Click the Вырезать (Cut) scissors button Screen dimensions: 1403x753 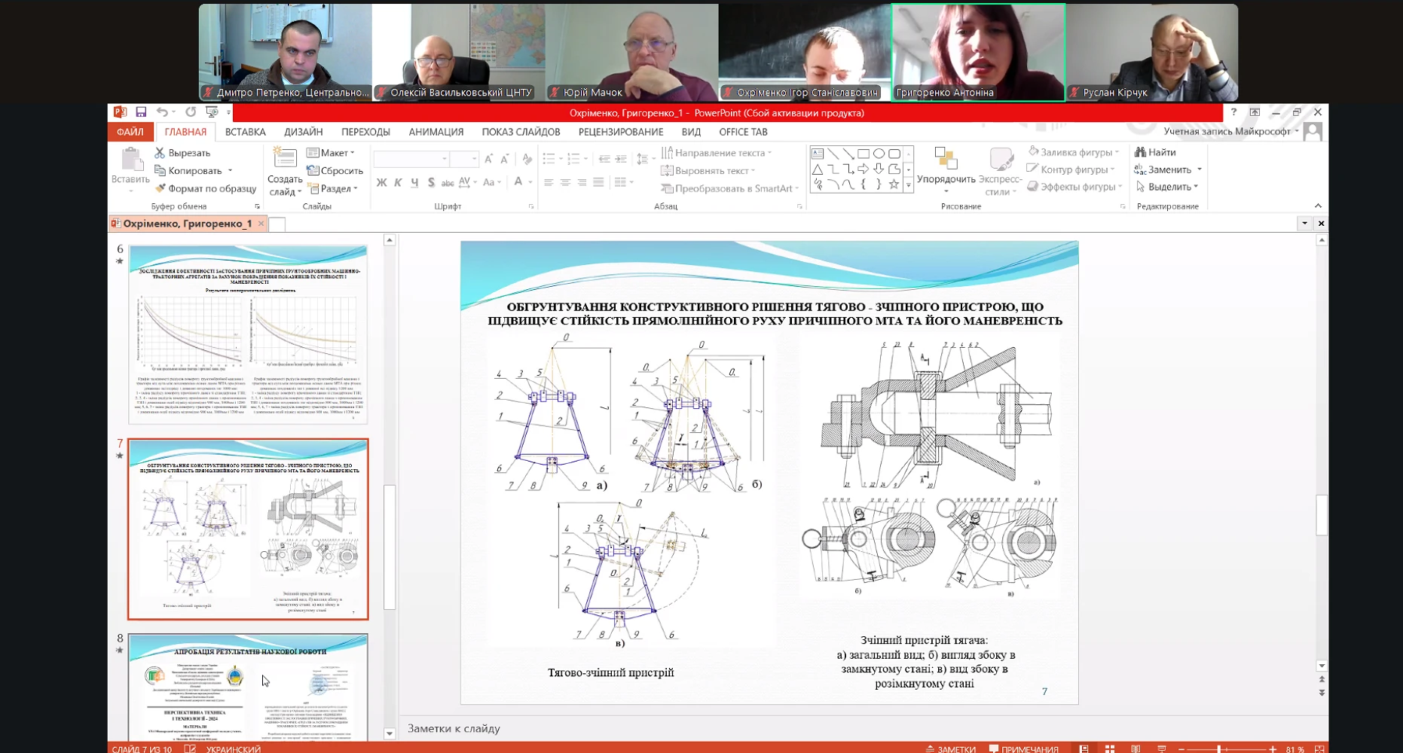pos(182,153)
